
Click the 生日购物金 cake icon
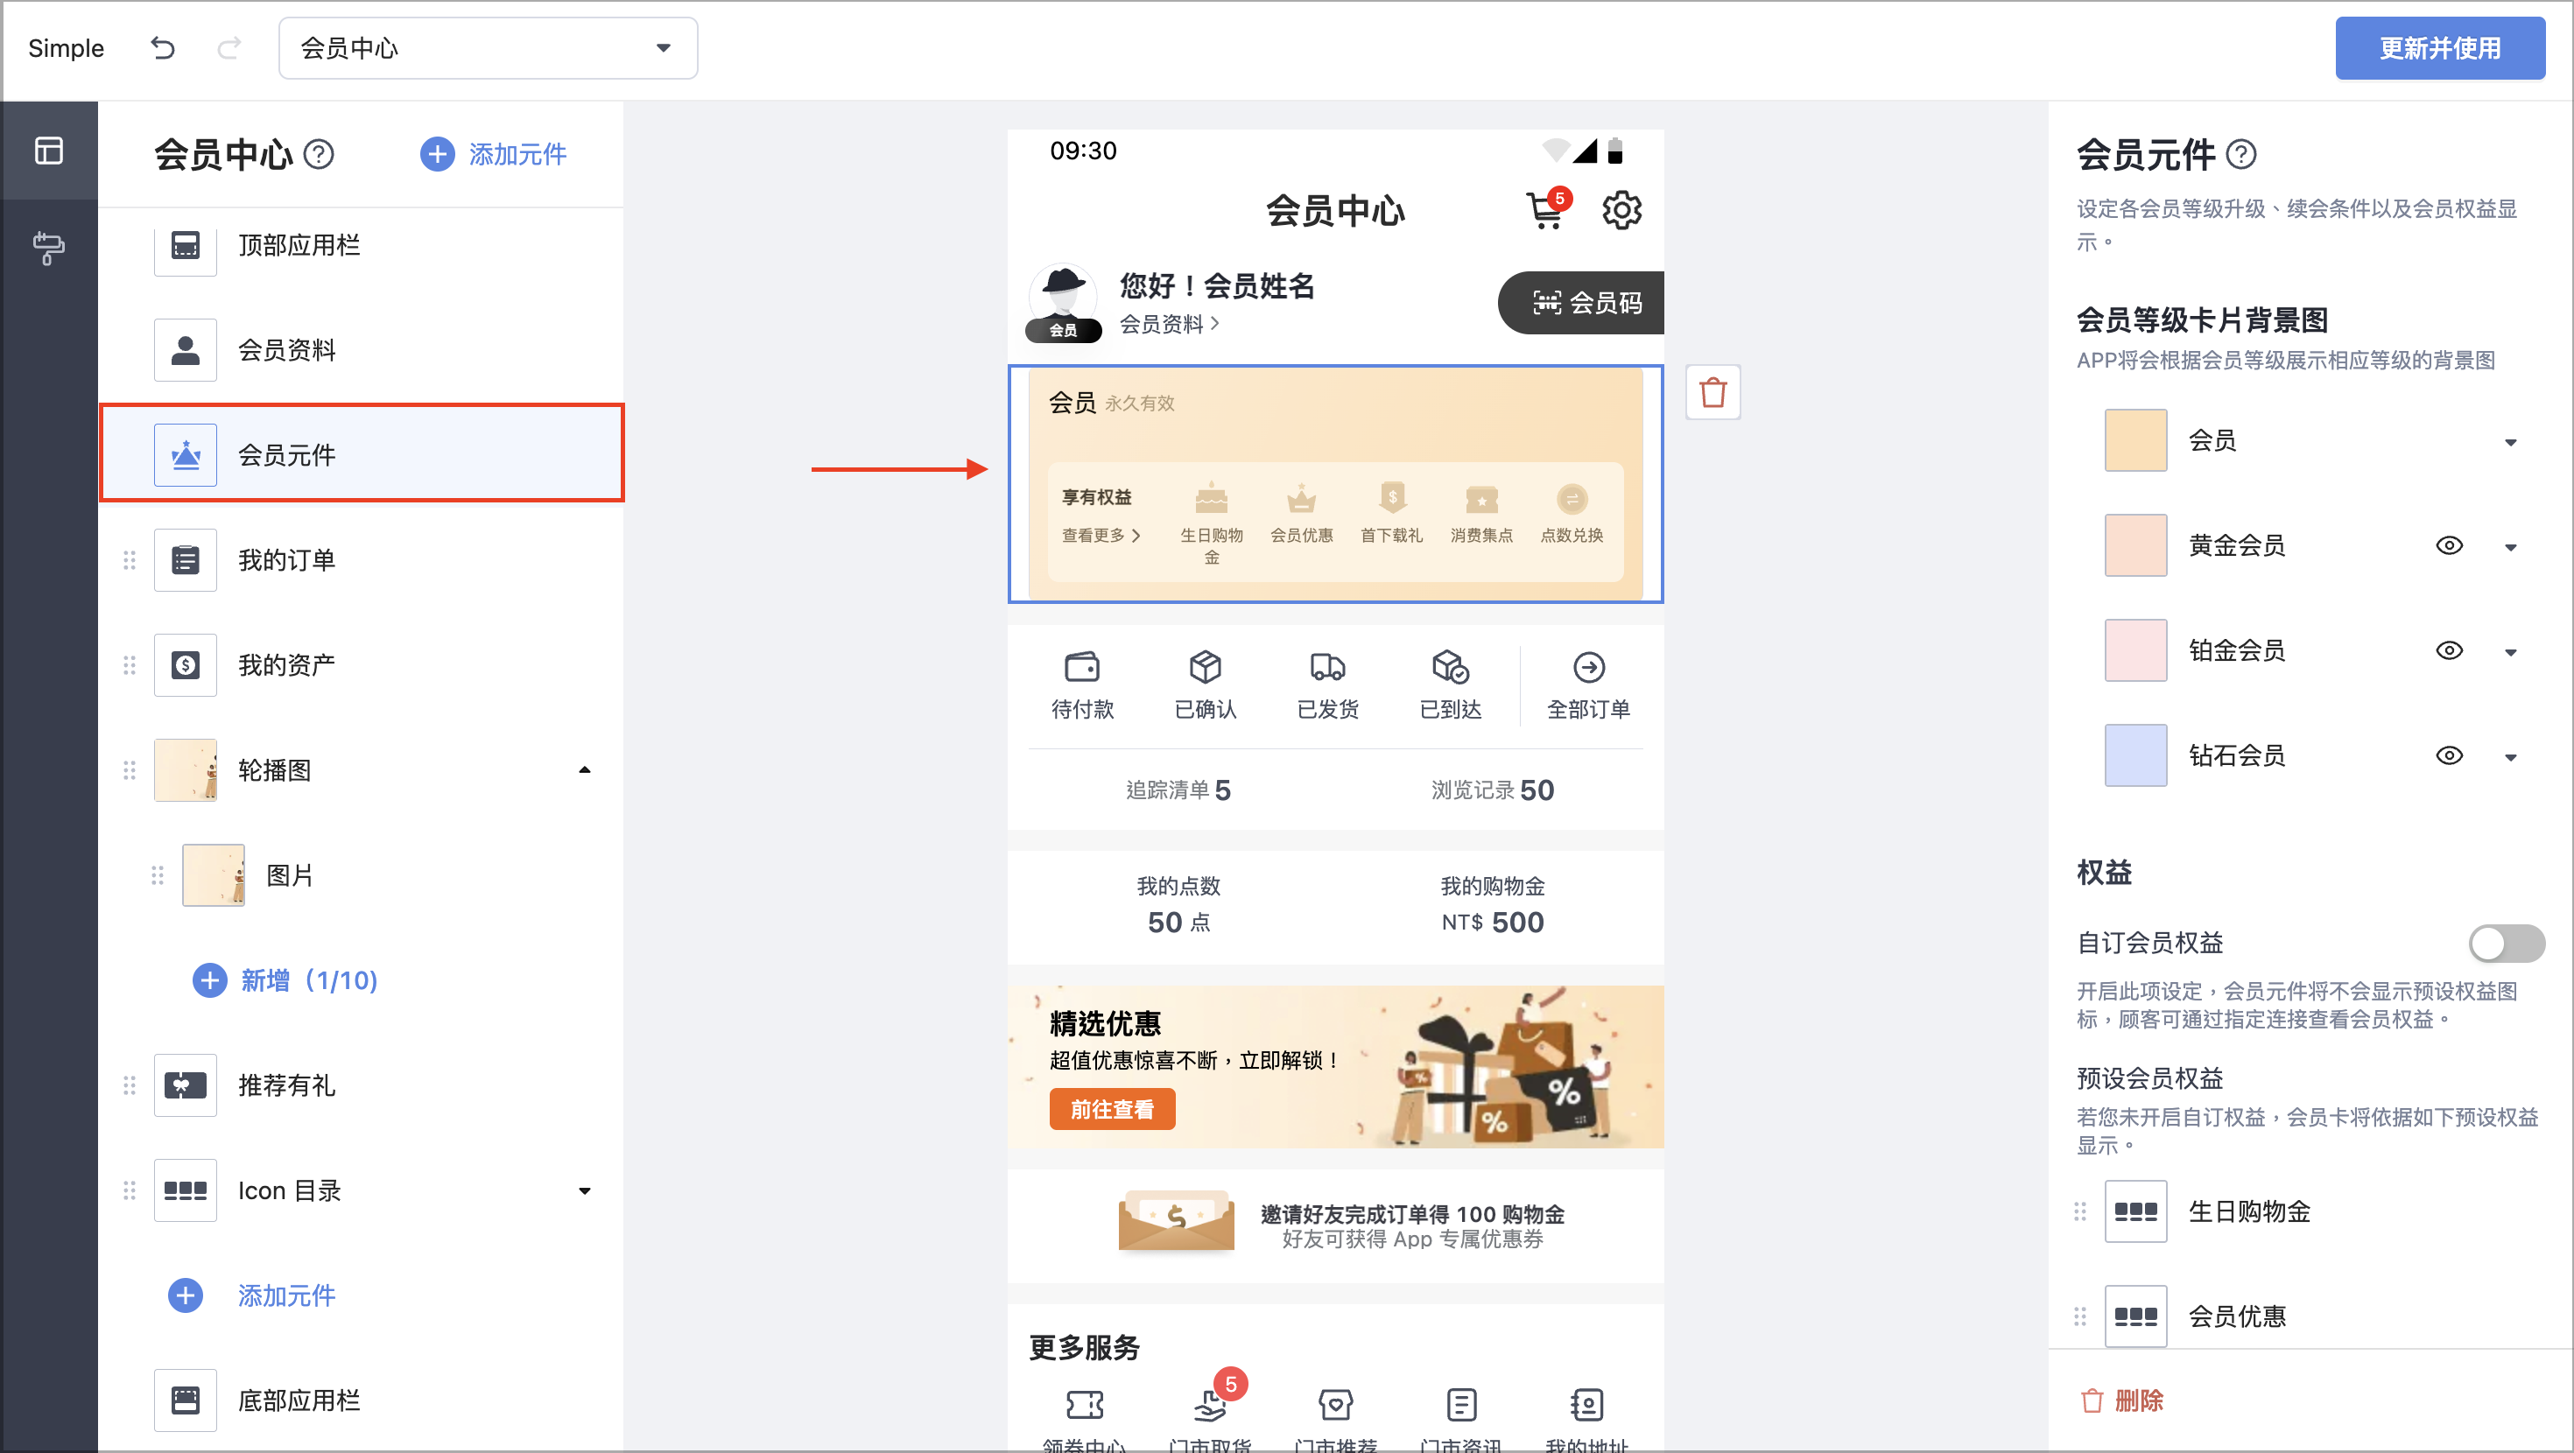click(x=1211, y=499)
